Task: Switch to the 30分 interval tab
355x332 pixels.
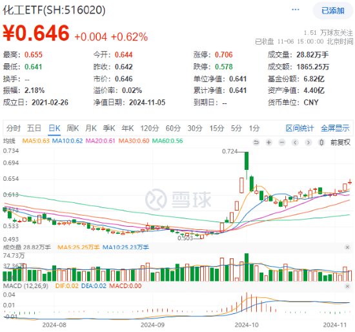Action: pos(195,129)
